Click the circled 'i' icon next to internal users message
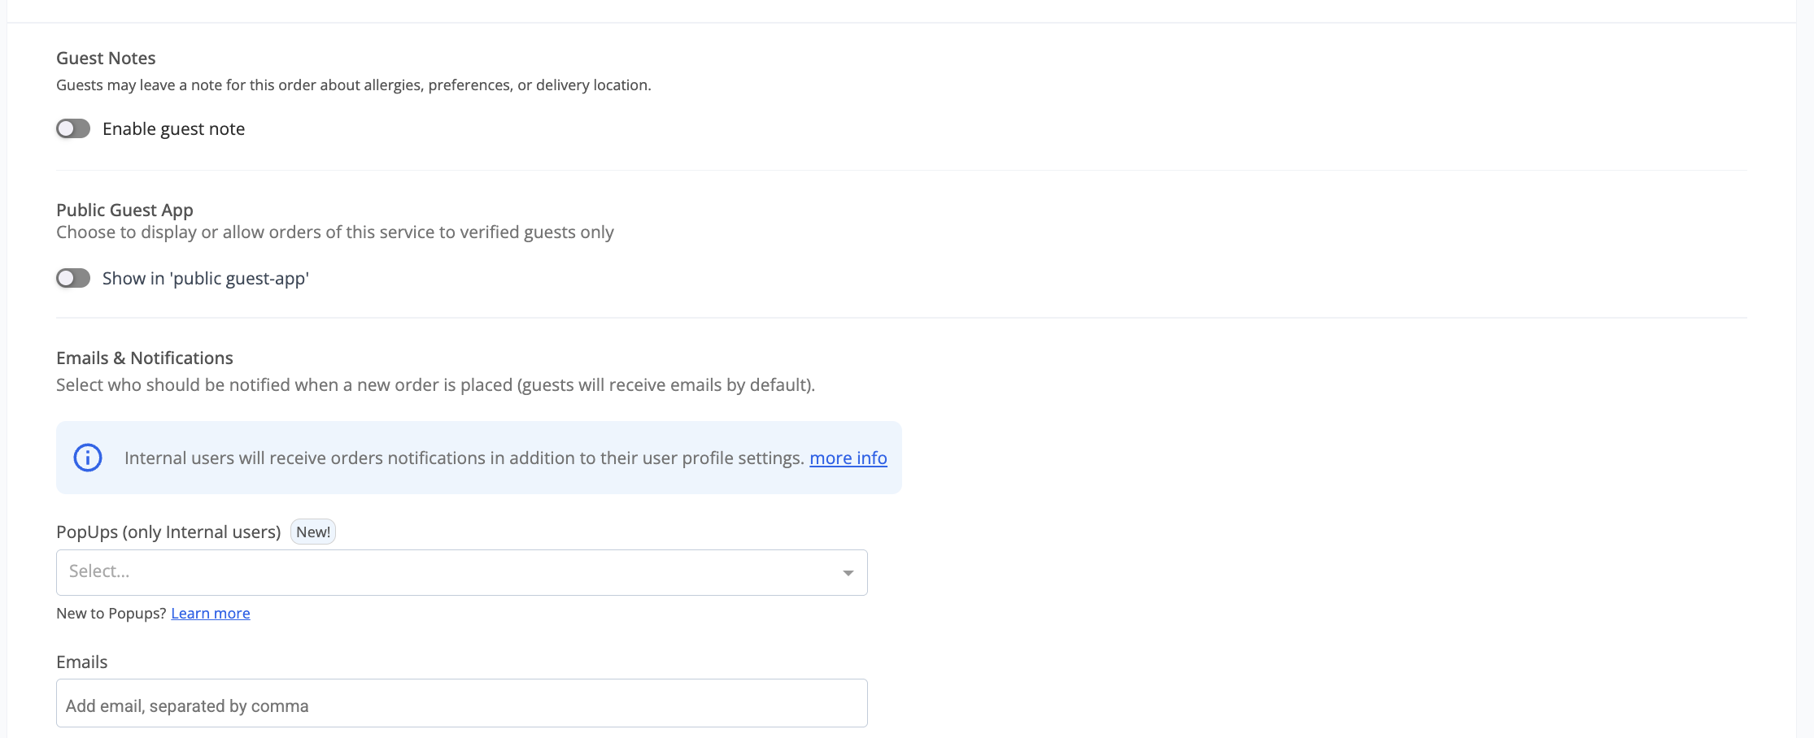Screen dimensions: 1814x738 pos(87,458)
